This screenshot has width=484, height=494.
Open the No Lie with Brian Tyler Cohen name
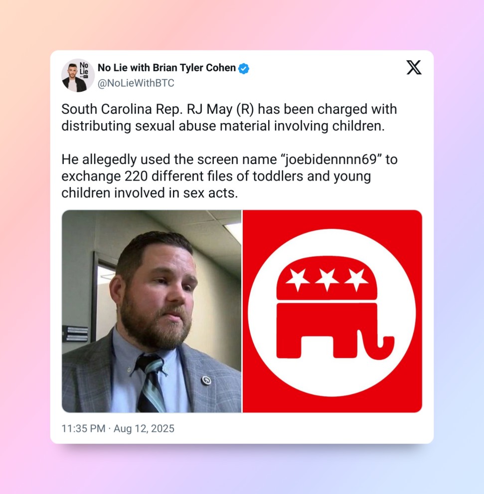click(x=166, y=68)
